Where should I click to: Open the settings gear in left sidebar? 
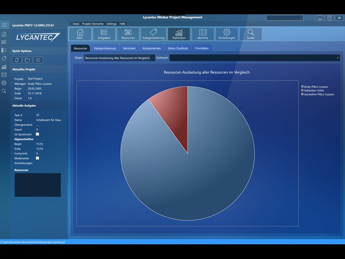point(4,83)
